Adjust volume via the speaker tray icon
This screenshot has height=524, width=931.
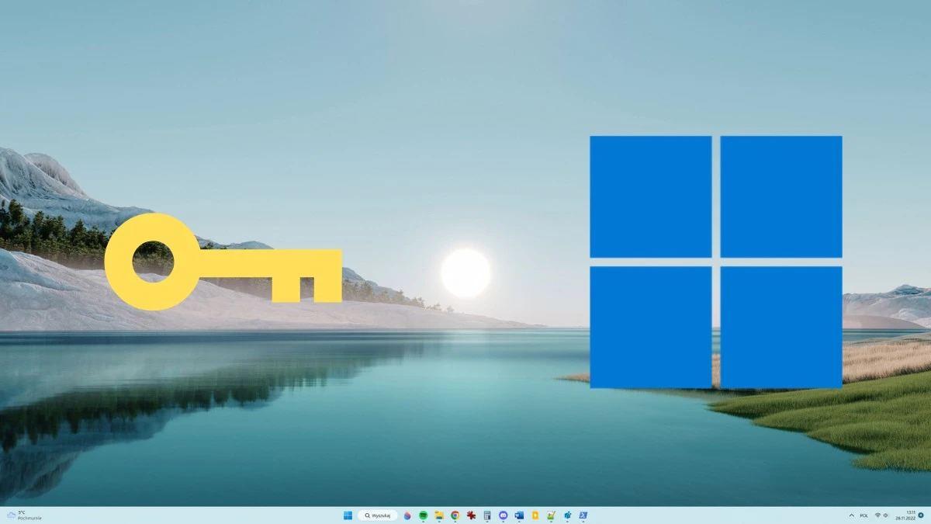pos(885,515)
